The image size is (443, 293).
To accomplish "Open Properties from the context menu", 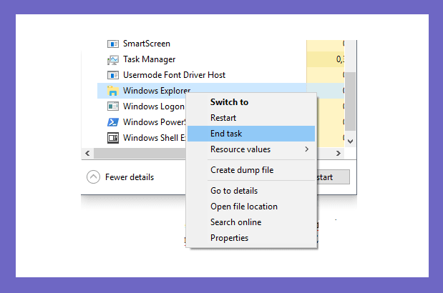I will [x=251, y=238].
